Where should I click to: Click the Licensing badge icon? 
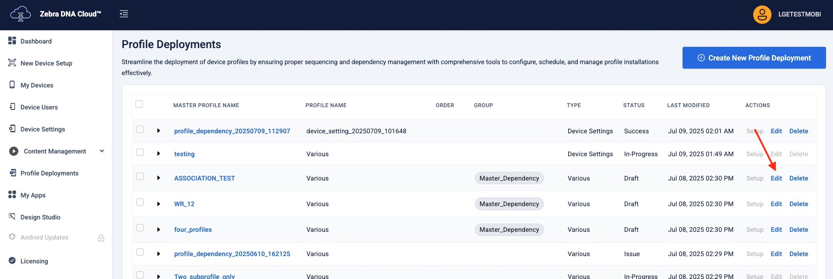12,261
